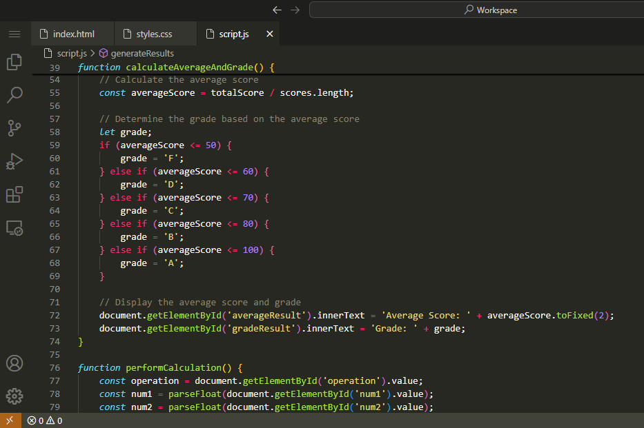Show errors and warnings in status bar
The height and width of the screenshot is (428, 644).
point(45,420)
